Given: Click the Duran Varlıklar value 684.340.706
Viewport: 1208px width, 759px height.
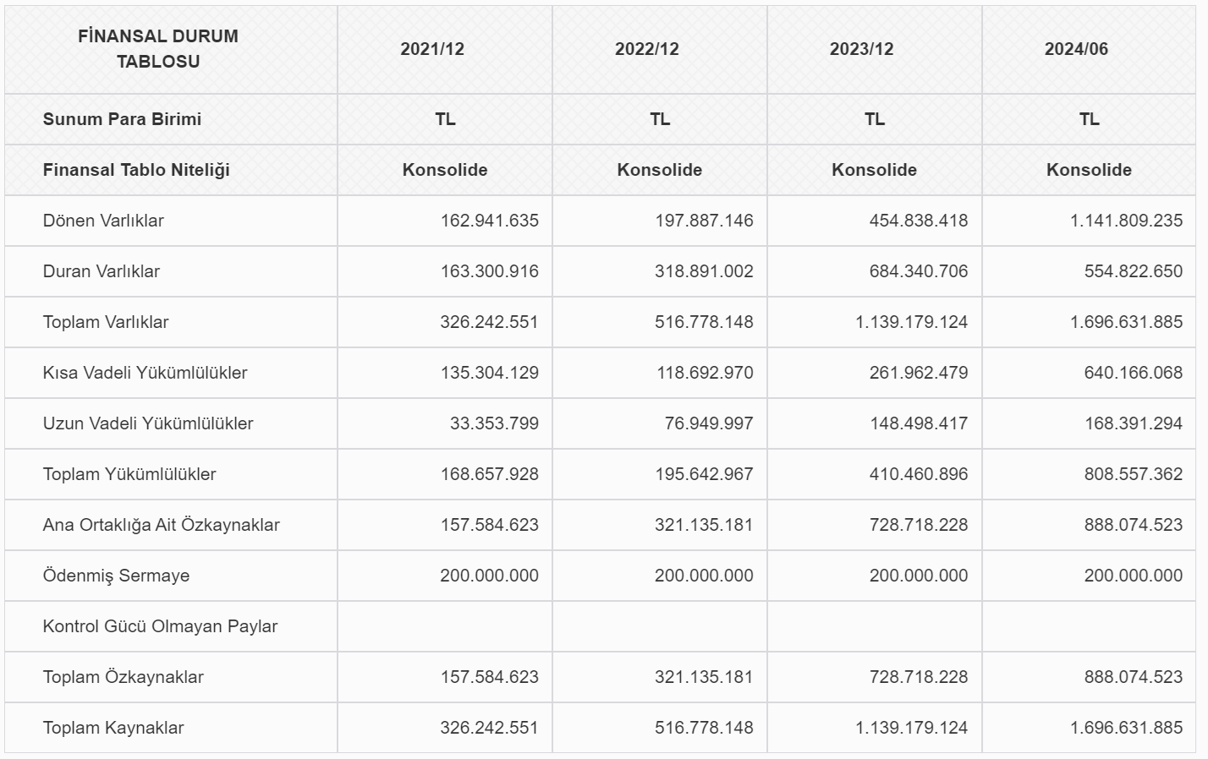Looking at the screenshot, I should (918, 271).
